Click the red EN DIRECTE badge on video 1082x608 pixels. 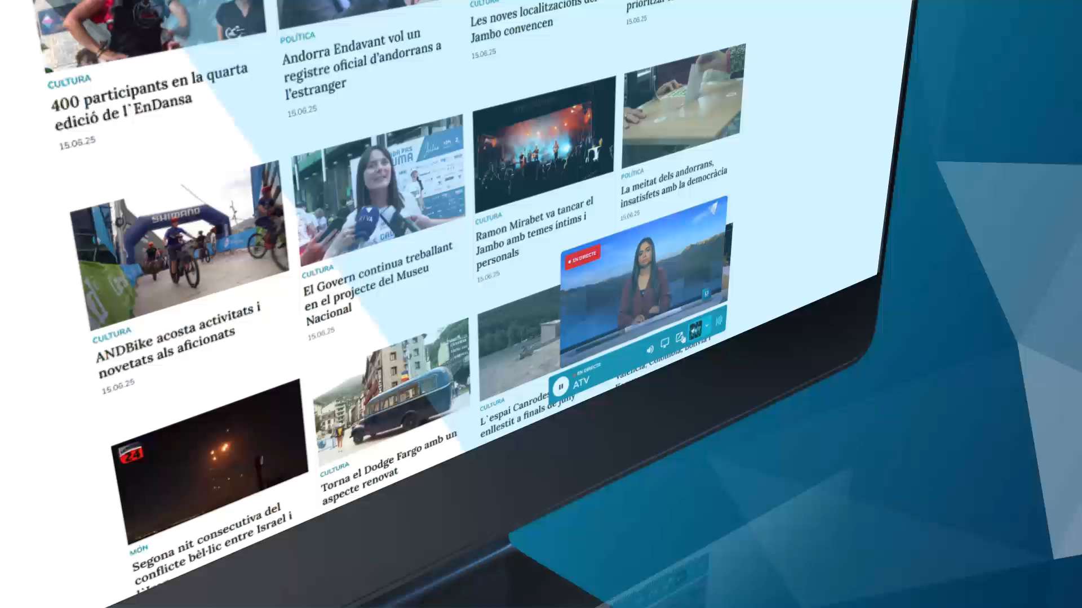pyautogui.click(x=583, y=257)
